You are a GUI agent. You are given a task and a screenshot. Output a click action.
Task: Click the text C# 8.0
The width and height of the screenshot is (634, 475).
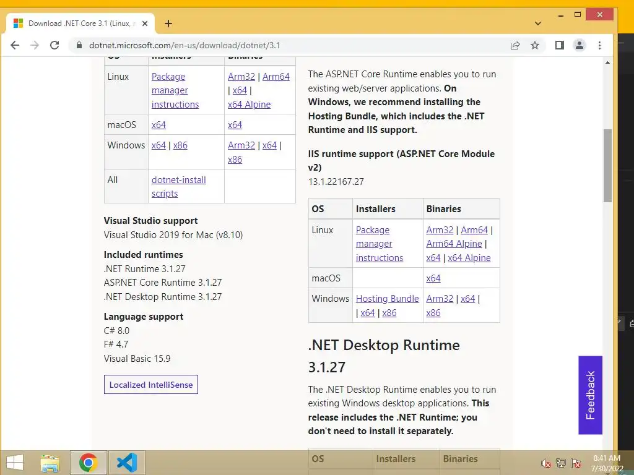116,330
